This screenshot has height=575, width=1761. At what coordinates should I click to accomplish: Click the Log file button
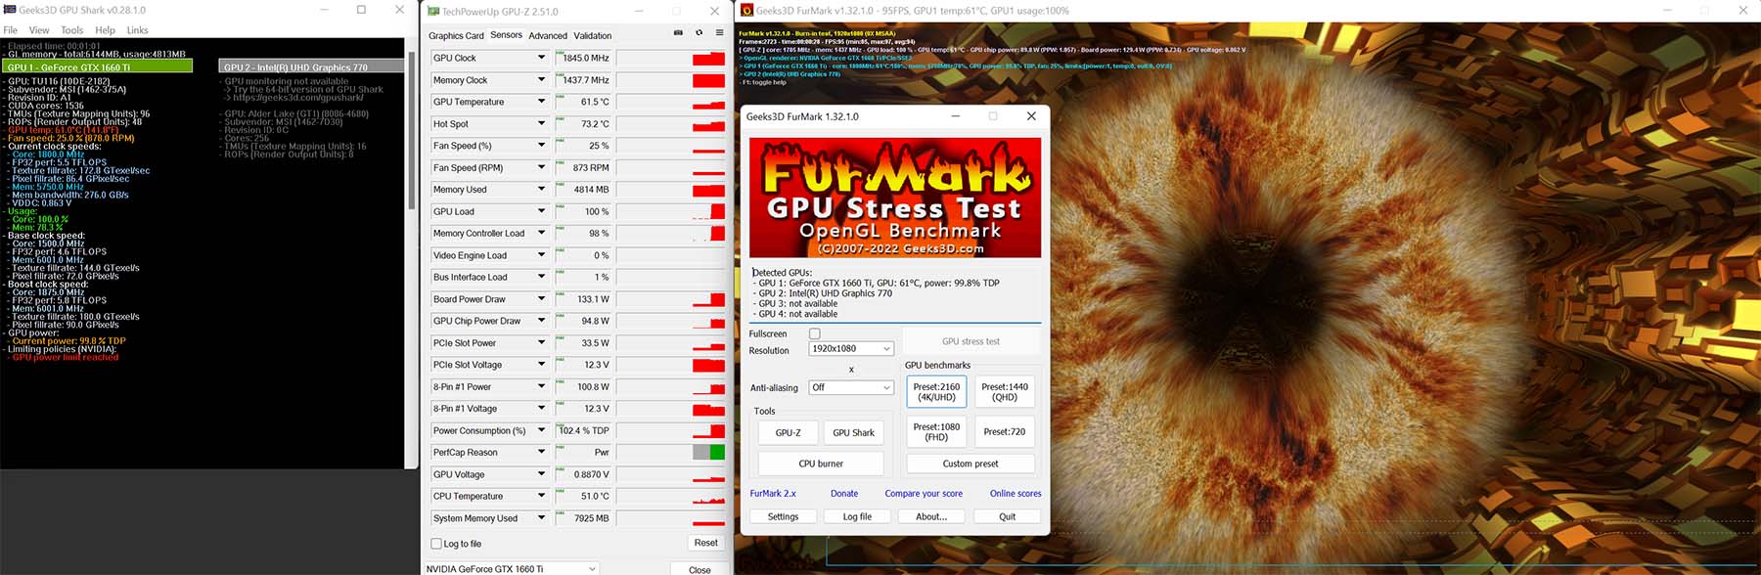(858, 516)
